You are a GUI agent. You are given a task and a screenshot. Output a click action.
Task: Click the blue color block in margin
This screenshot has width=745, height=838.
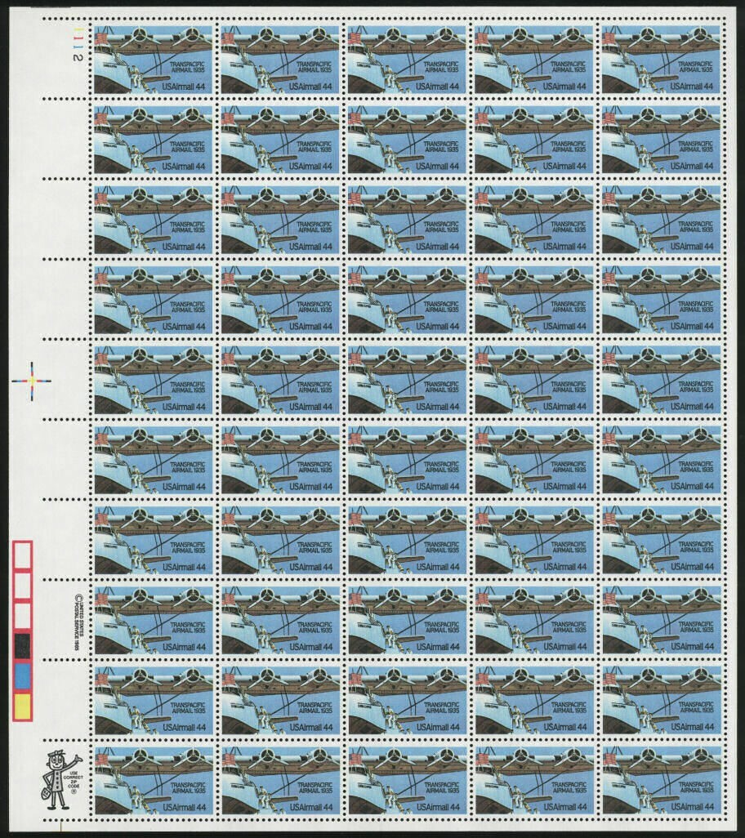click(22, 675)
